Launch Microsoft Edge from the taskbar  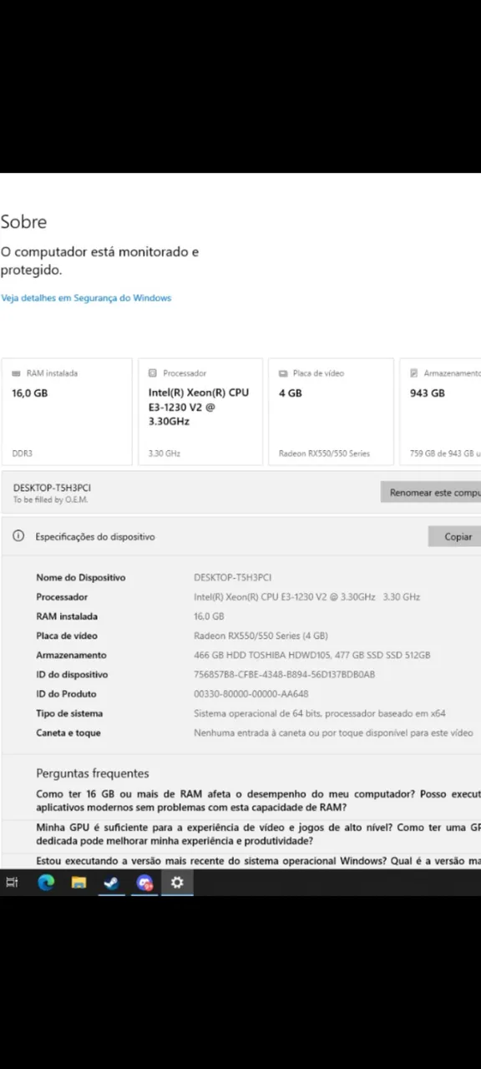click(x=46, y=883)
